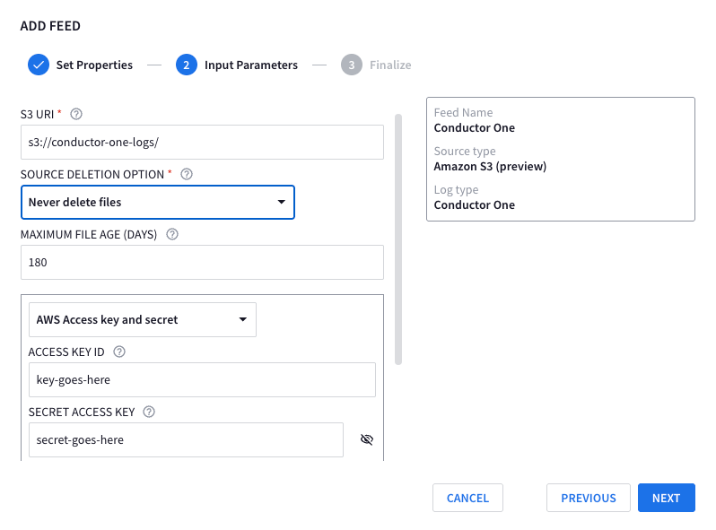Focus the Maximum File Age field
Image resolution: width=716 pixels, height=530 pixels.
[x=202, y=262]
